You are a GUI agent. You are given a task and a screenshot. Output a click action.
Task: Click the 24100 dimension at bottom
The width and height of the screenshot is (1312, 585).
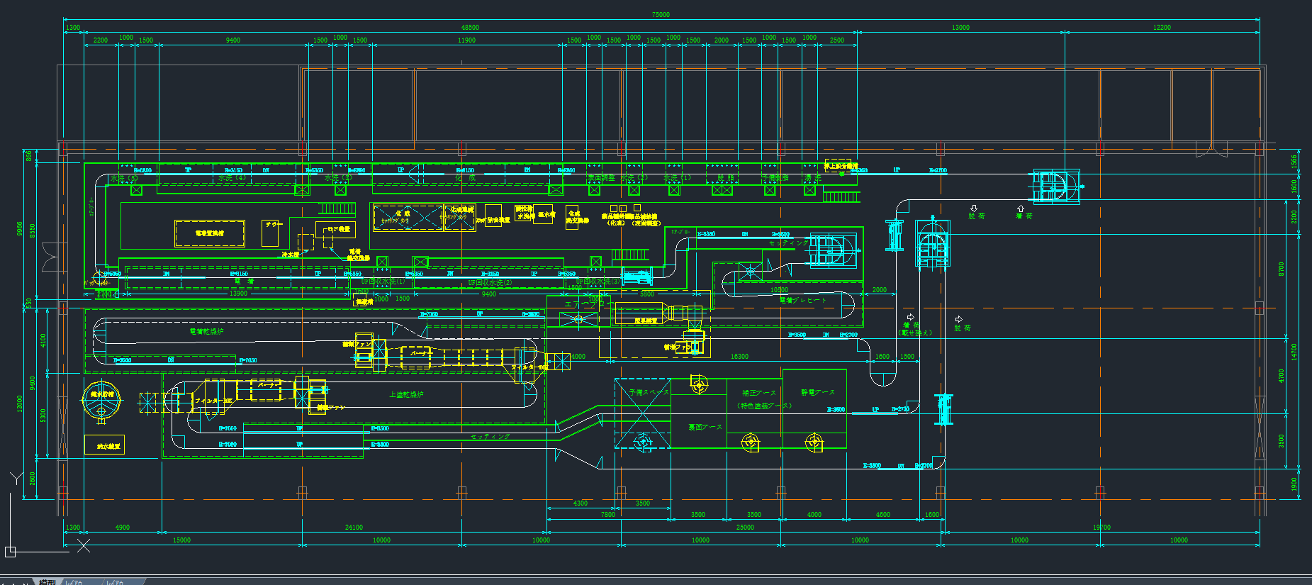[x=354, y=527]
